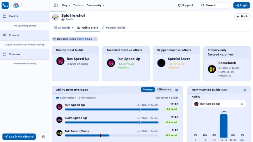This screenshot has width=253, height=142.
Task: Click Run Speed Up icon in Invested most card
Action: 111,63
